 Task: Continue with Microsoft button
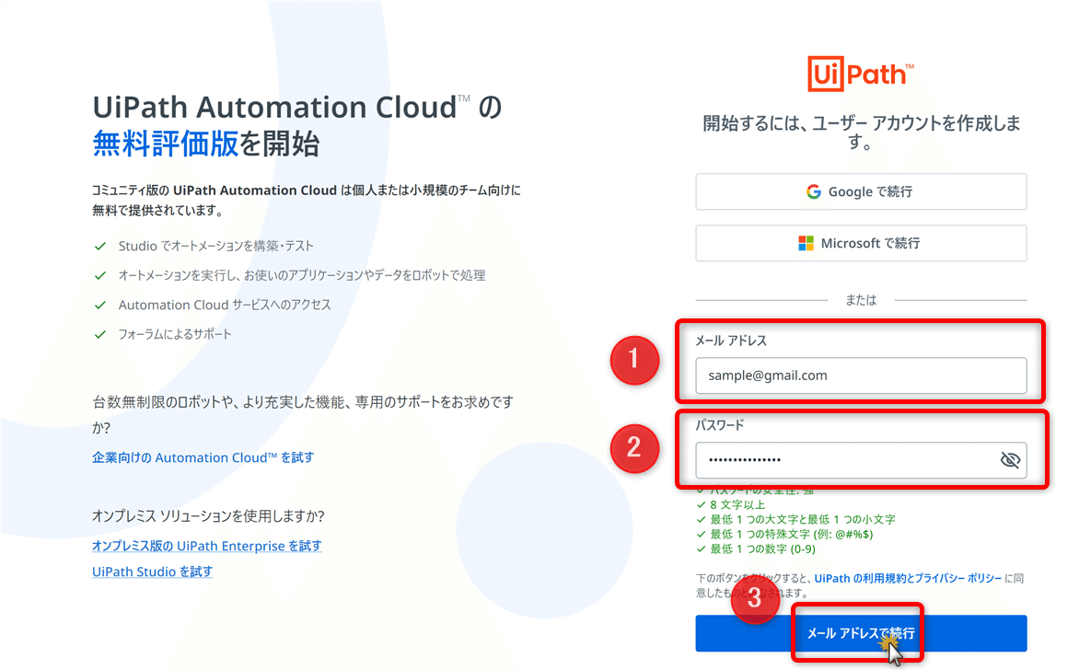[861, 243]
